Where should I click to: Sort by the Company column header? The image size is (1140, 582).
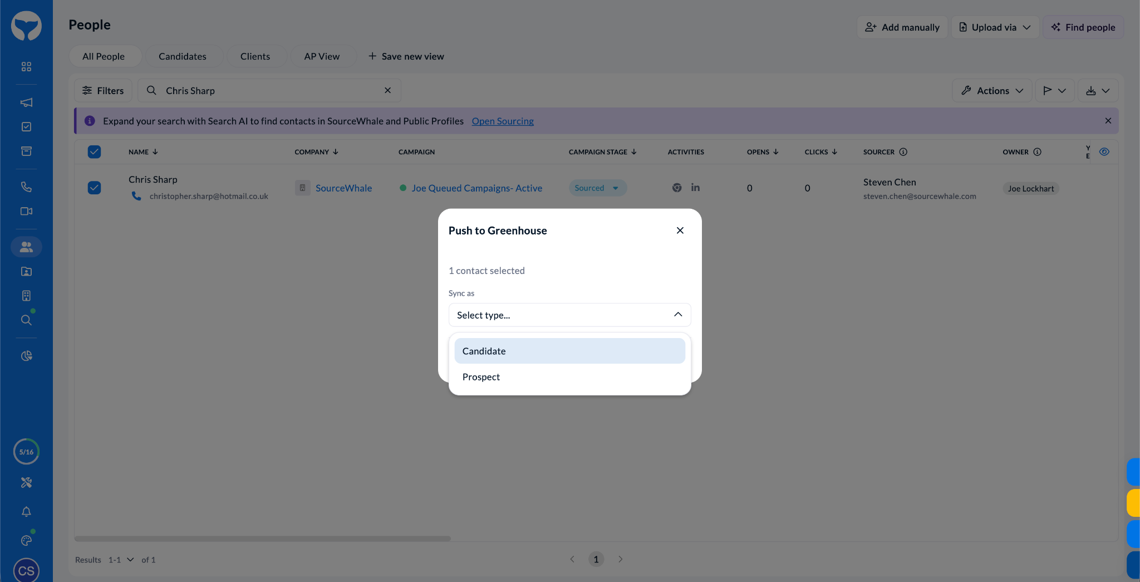pyautogui.click(x=316, y=152)
